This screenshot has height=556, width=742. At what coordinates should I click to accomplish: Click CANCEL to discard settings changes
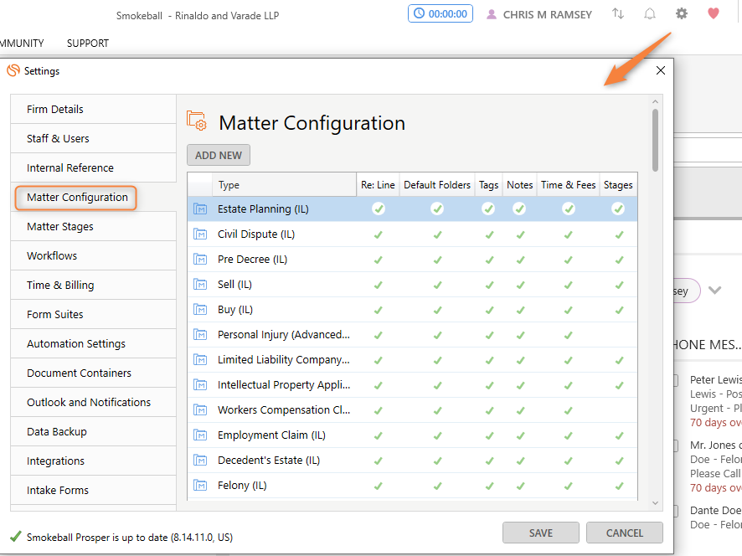pyautogui.click(x=625, y=533)
